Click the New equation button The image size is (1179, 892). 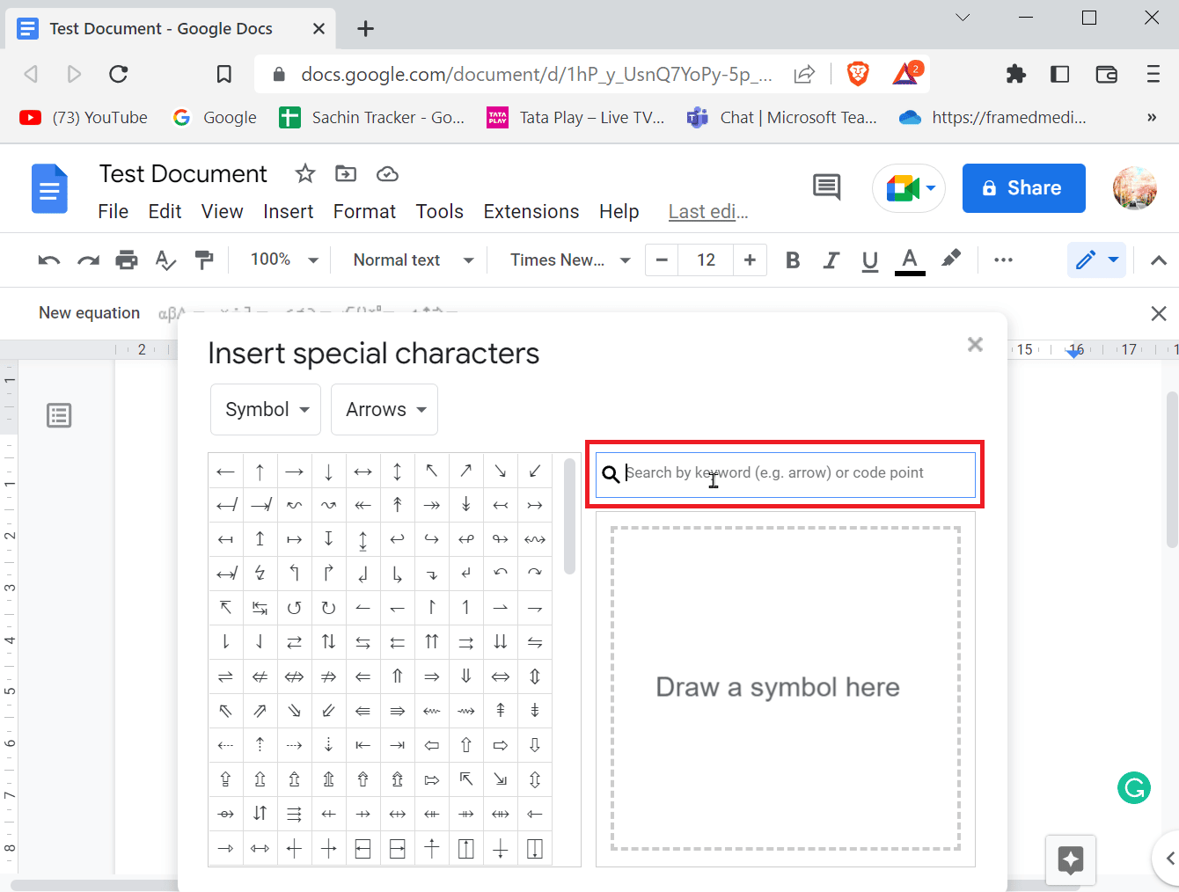(90, 313)
